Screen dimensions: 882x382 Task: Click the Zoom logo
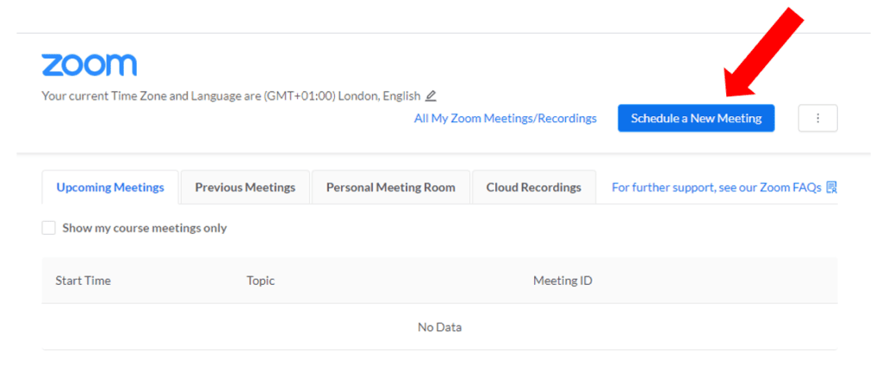89,65
